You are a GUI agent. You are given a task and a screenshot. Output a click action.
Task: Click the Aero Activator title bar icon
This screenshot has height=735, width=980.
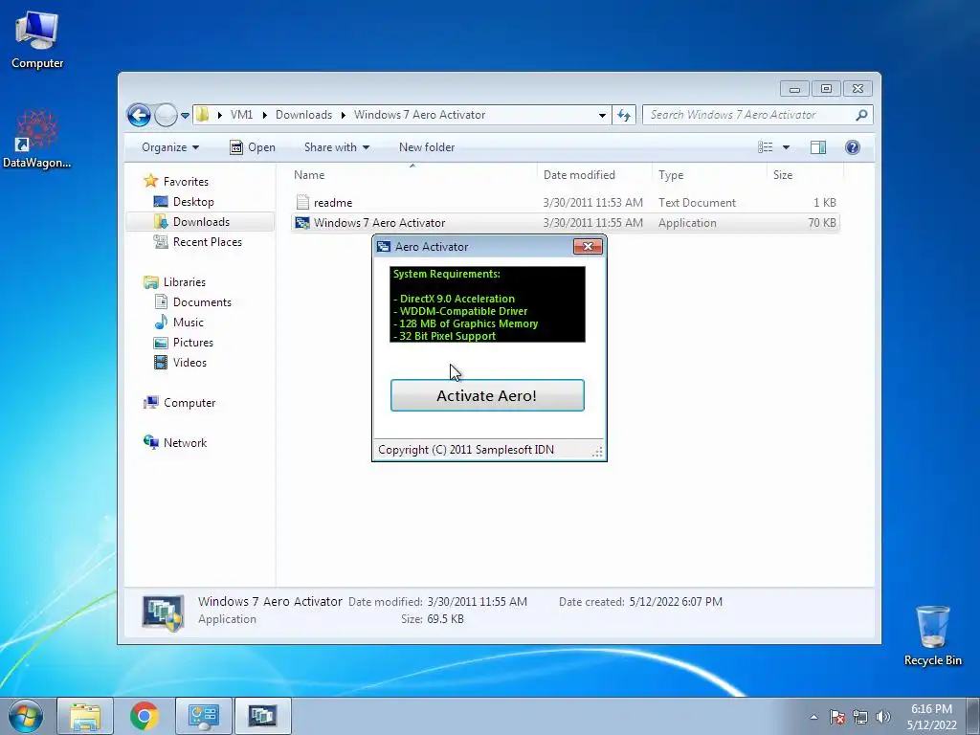(x=384, y=246)
